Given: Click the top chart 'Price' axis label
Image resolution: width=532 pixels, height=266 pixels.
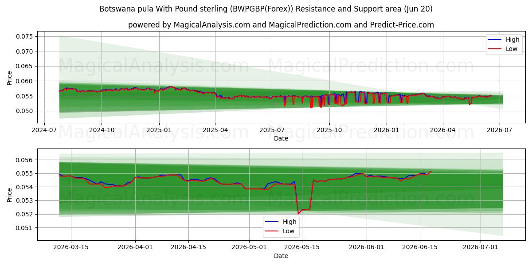Looking at the screenshot, I should [x=10, y=78].
